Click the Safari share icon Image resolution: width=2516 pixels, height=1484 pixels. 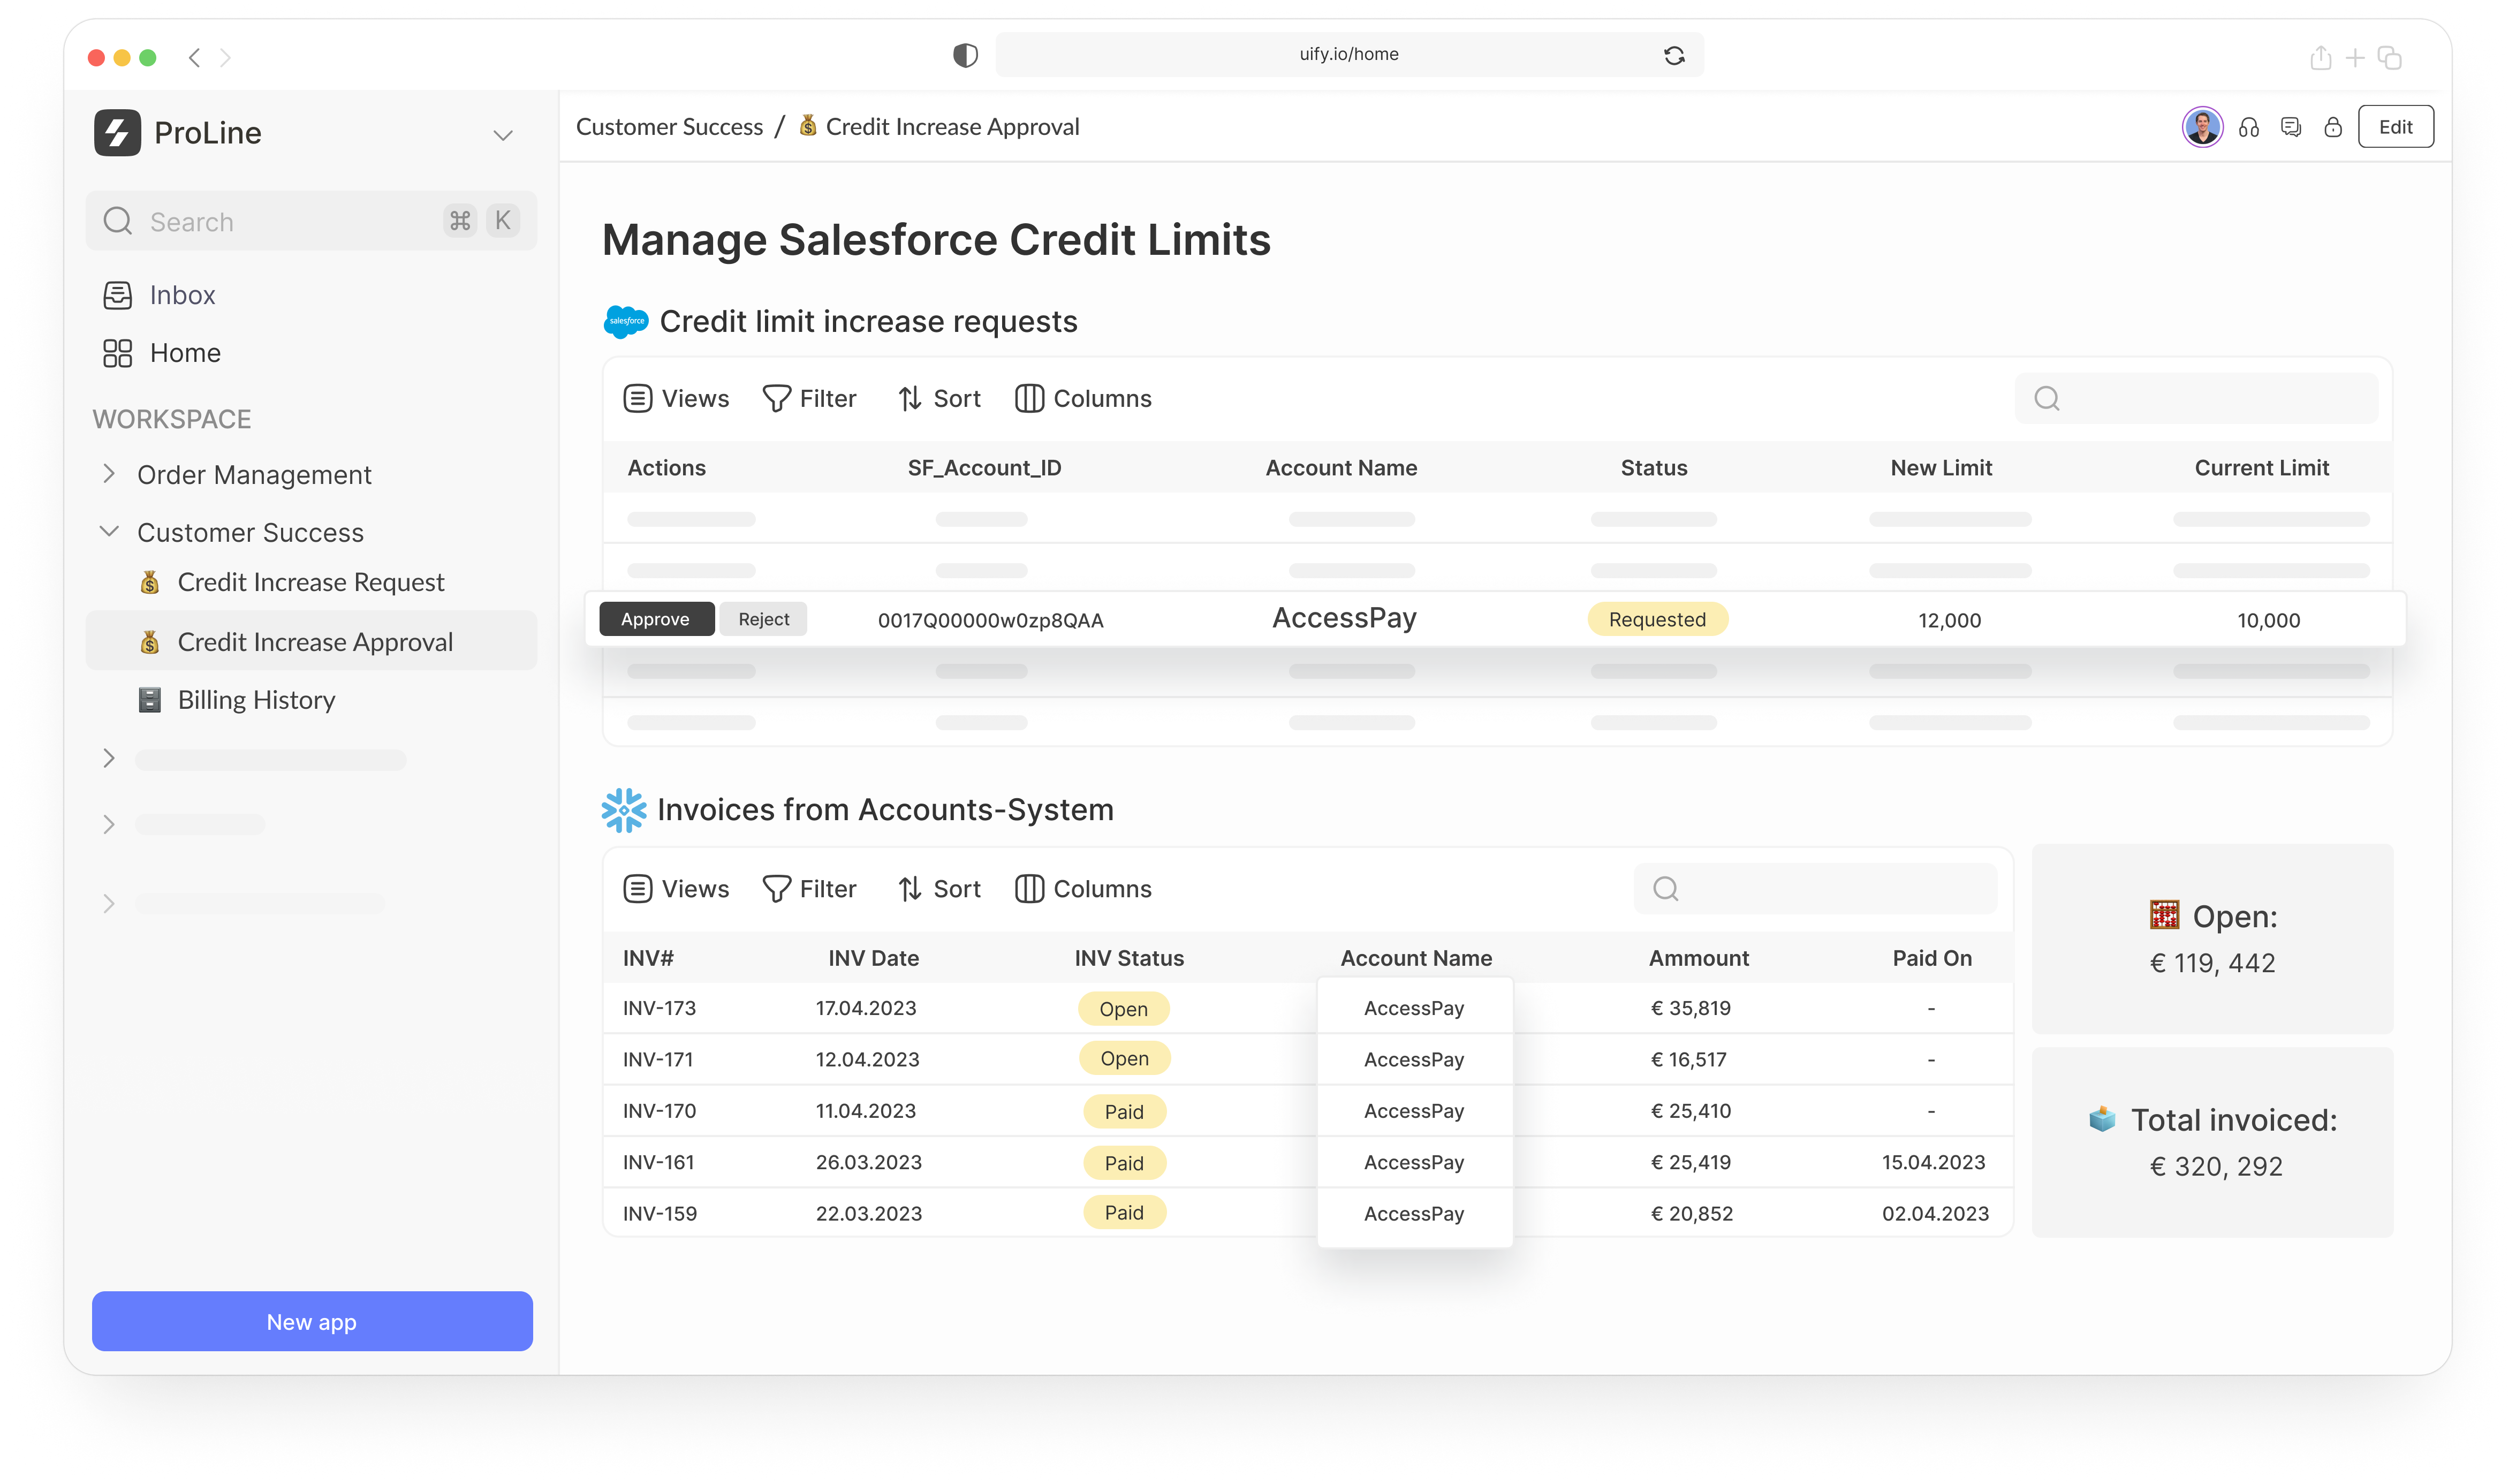pos(2320,58)
